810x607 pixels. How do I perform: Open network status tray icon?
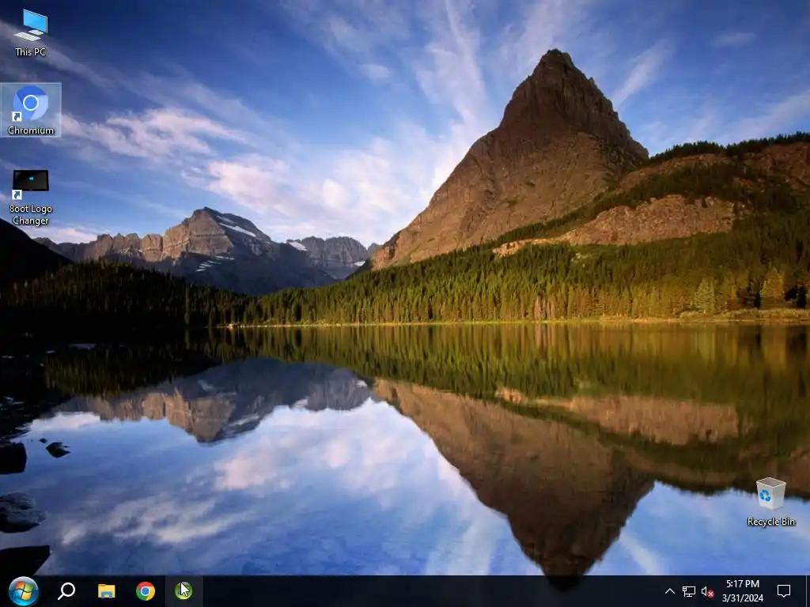pos(689,591)
